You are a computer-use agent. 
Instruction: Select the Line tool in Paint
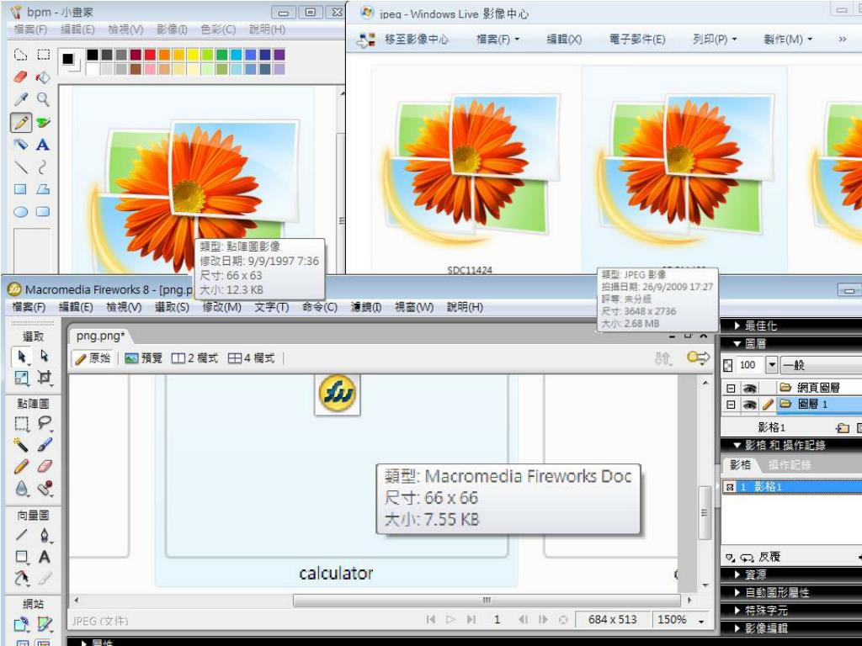click(20, 167)
